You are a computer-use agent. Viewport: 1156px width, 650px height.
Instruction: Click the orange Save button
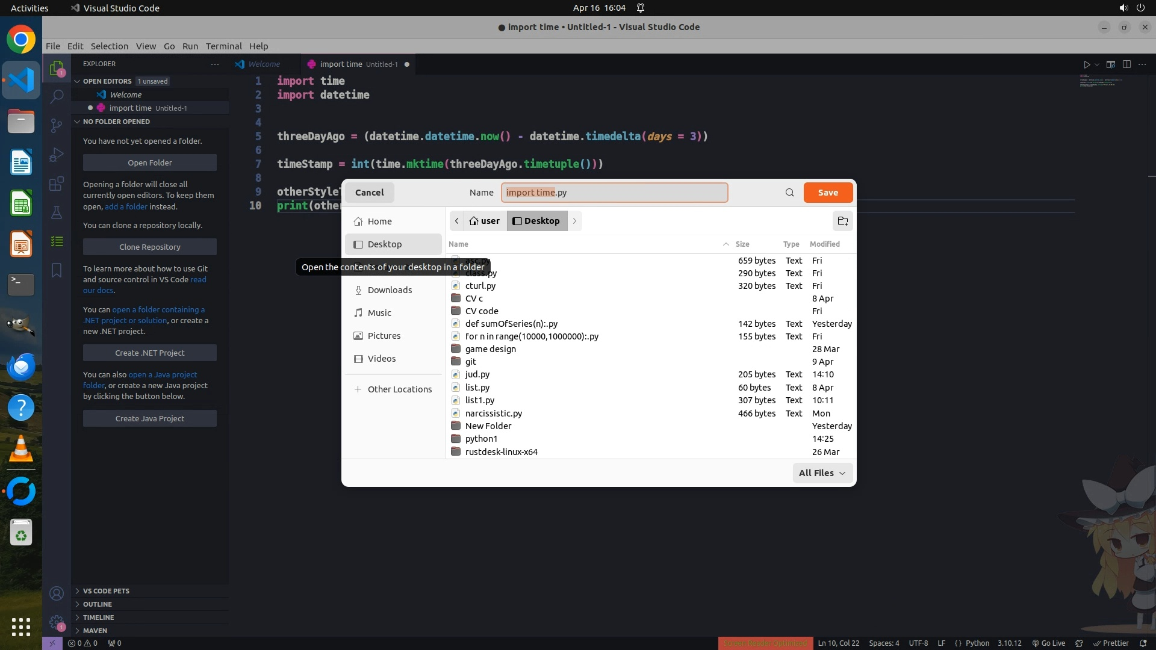(828, 193)
